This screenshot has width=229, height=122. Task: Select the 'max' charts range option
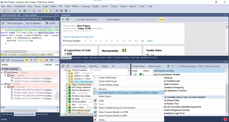click(x=162, y=20)
